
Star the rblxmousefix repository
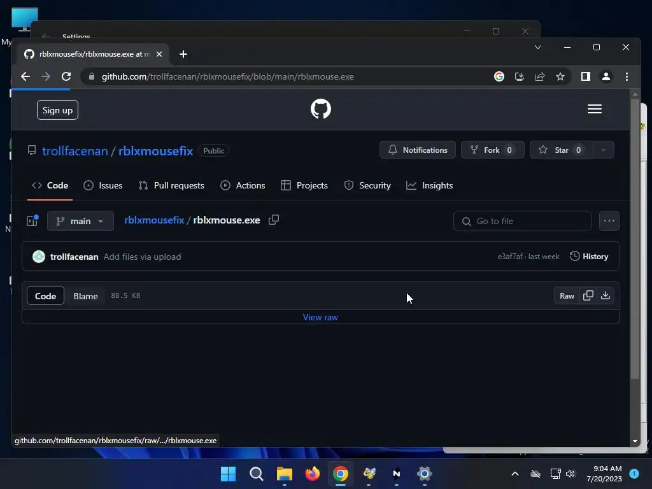(562, 150)
